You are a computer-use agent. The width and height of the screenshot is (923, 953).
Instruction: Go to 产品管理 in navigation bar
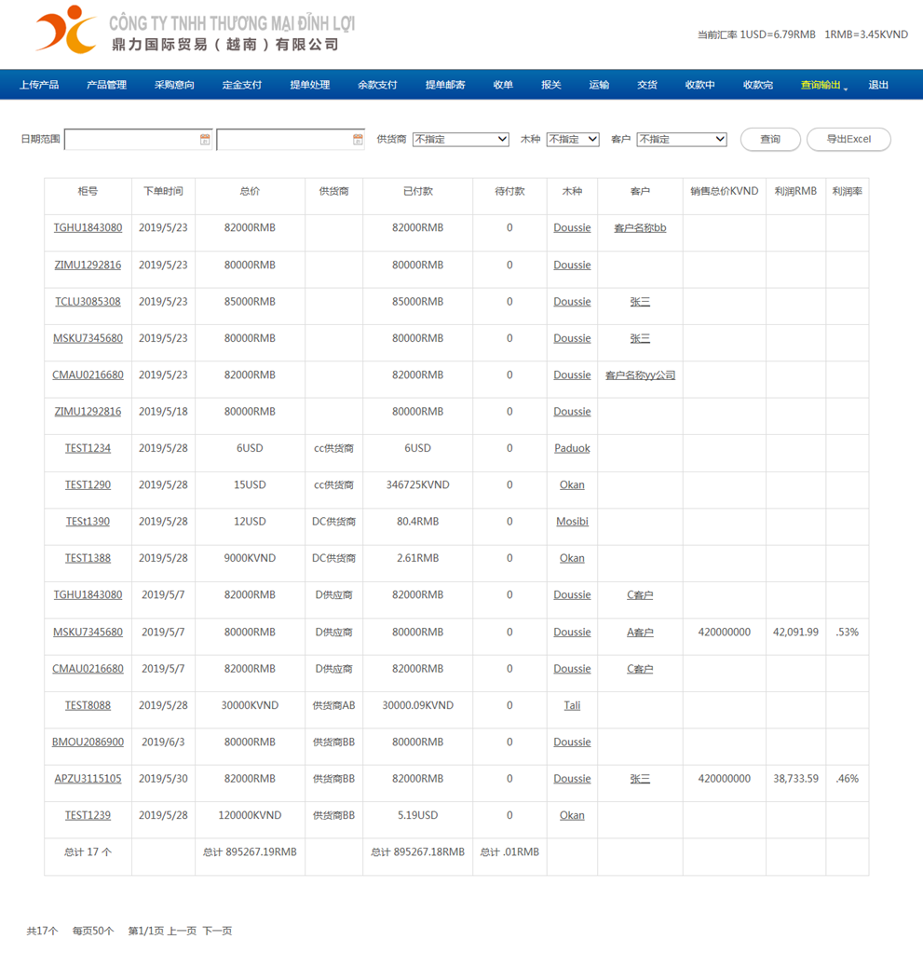click(106, 85)
